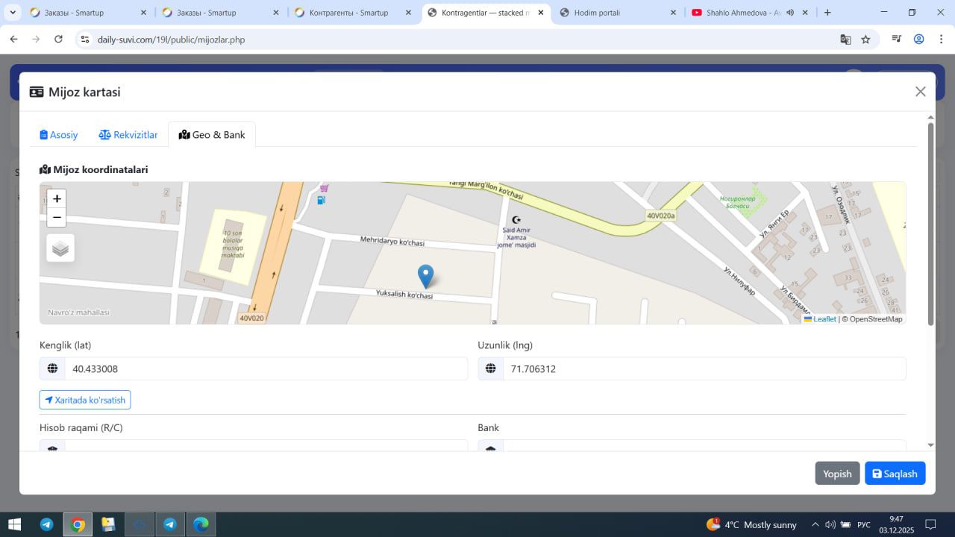Open Telegram from the taskbar
The image size is (955, 537).
point(46,524)
